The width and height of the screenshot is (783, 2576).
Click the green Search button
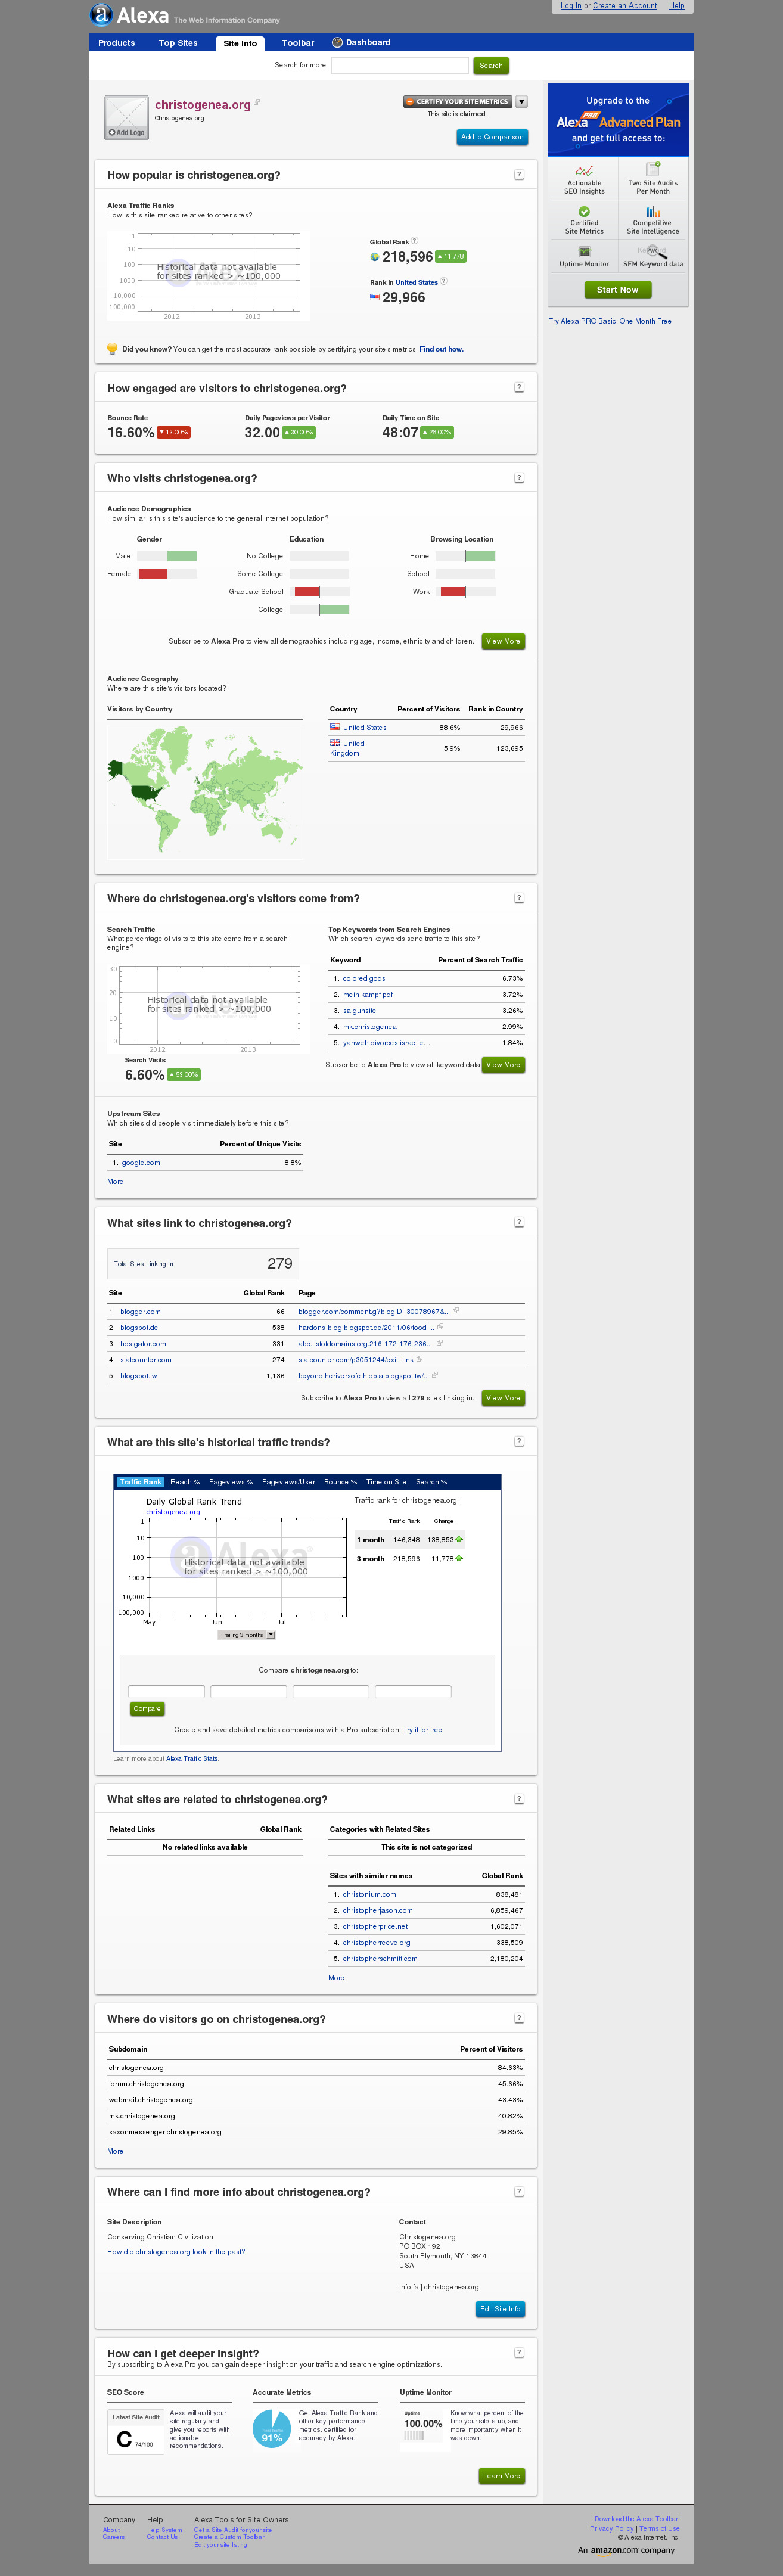pos(491,66)
